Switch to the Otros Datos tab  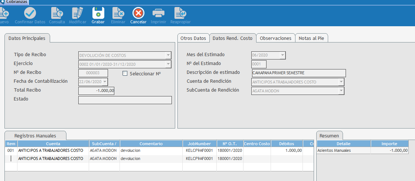193,38
